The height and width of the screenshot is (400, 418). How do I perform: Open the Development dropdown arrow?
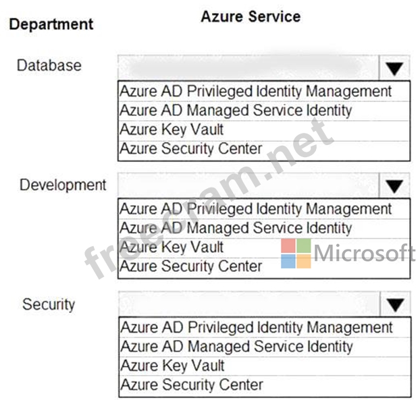[x=394, y=185]
